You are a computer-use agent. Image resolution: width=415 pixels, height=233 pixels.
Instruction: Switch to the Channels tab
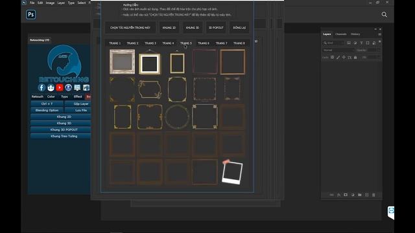point(340,34)
